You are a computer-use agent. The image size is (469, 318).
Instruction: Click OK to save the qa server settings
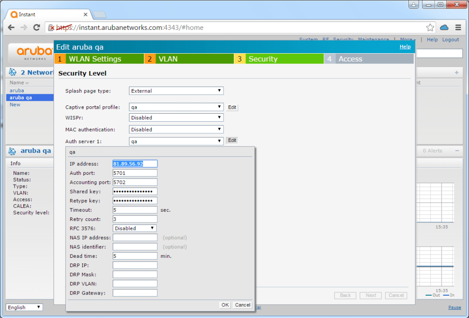[x=224, y=304]
